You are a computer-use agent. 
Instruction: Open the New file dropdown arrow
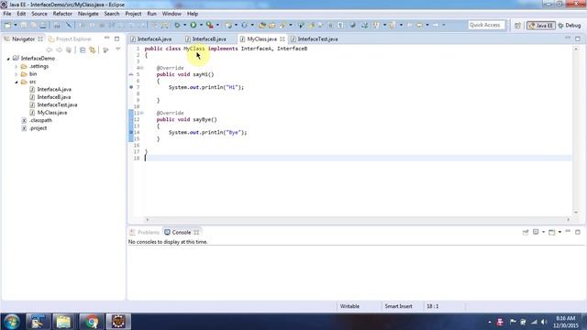16,25
